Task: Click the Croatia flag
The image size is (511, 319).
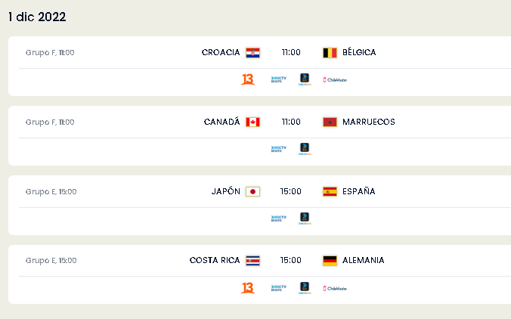Action: [x=252, y=52]
